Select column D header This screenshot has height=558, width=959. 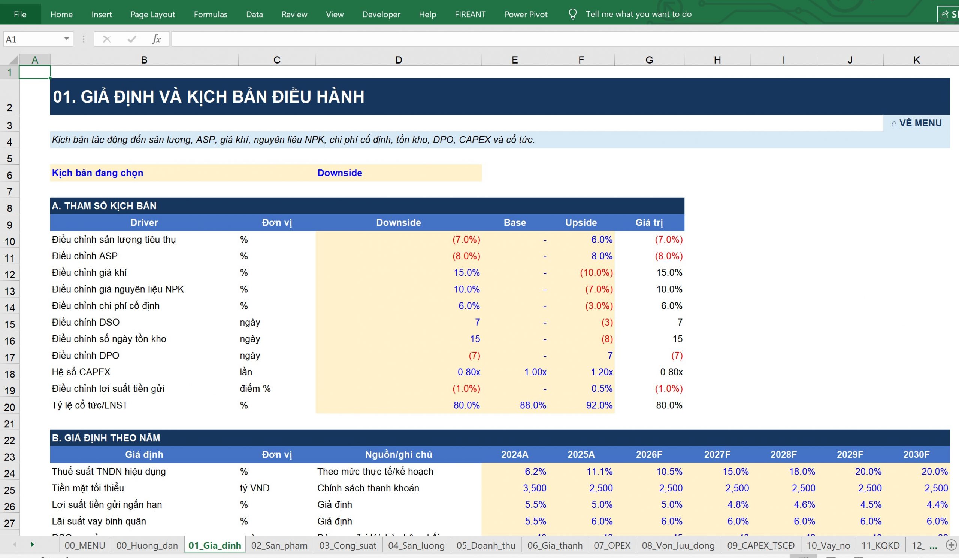point(399,60)
